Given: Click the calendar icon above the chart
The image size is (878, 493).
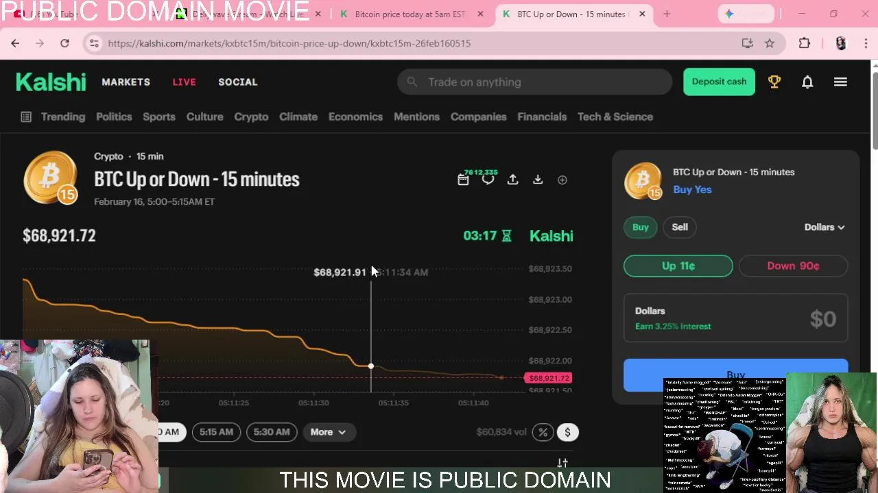Looking at the screenshot, I should click(463, 179).
